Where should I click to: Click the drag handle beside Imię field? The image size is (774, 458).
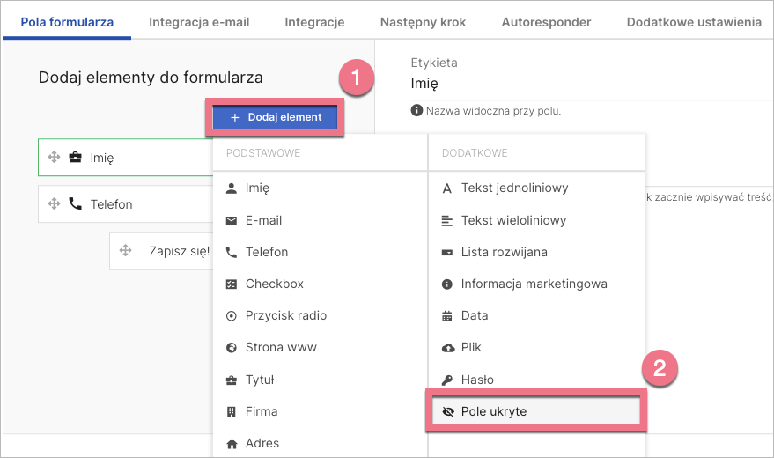[x=54, y=158]
